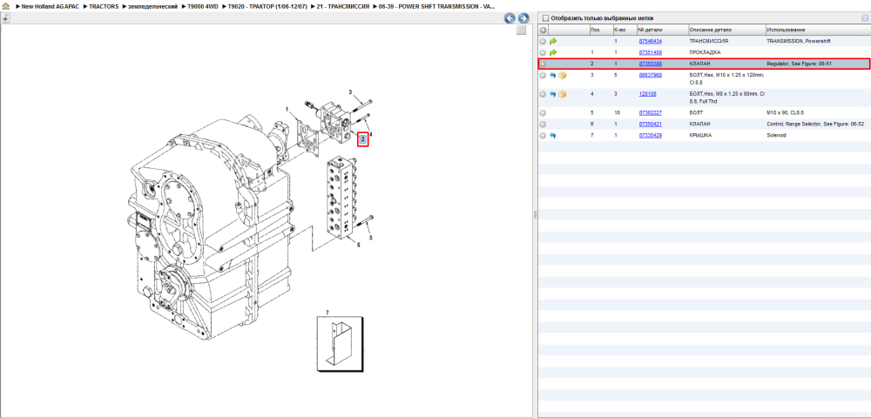Go to the next figure with the right arrow

[522, 18]
